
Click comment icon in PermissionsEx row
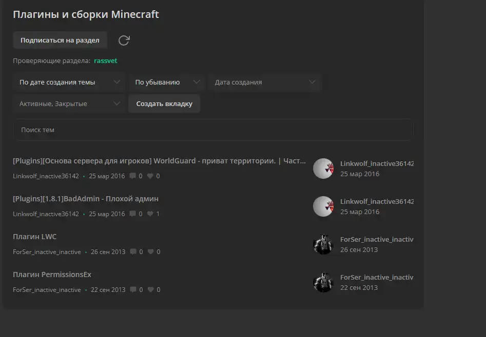[x=133, y=290]
